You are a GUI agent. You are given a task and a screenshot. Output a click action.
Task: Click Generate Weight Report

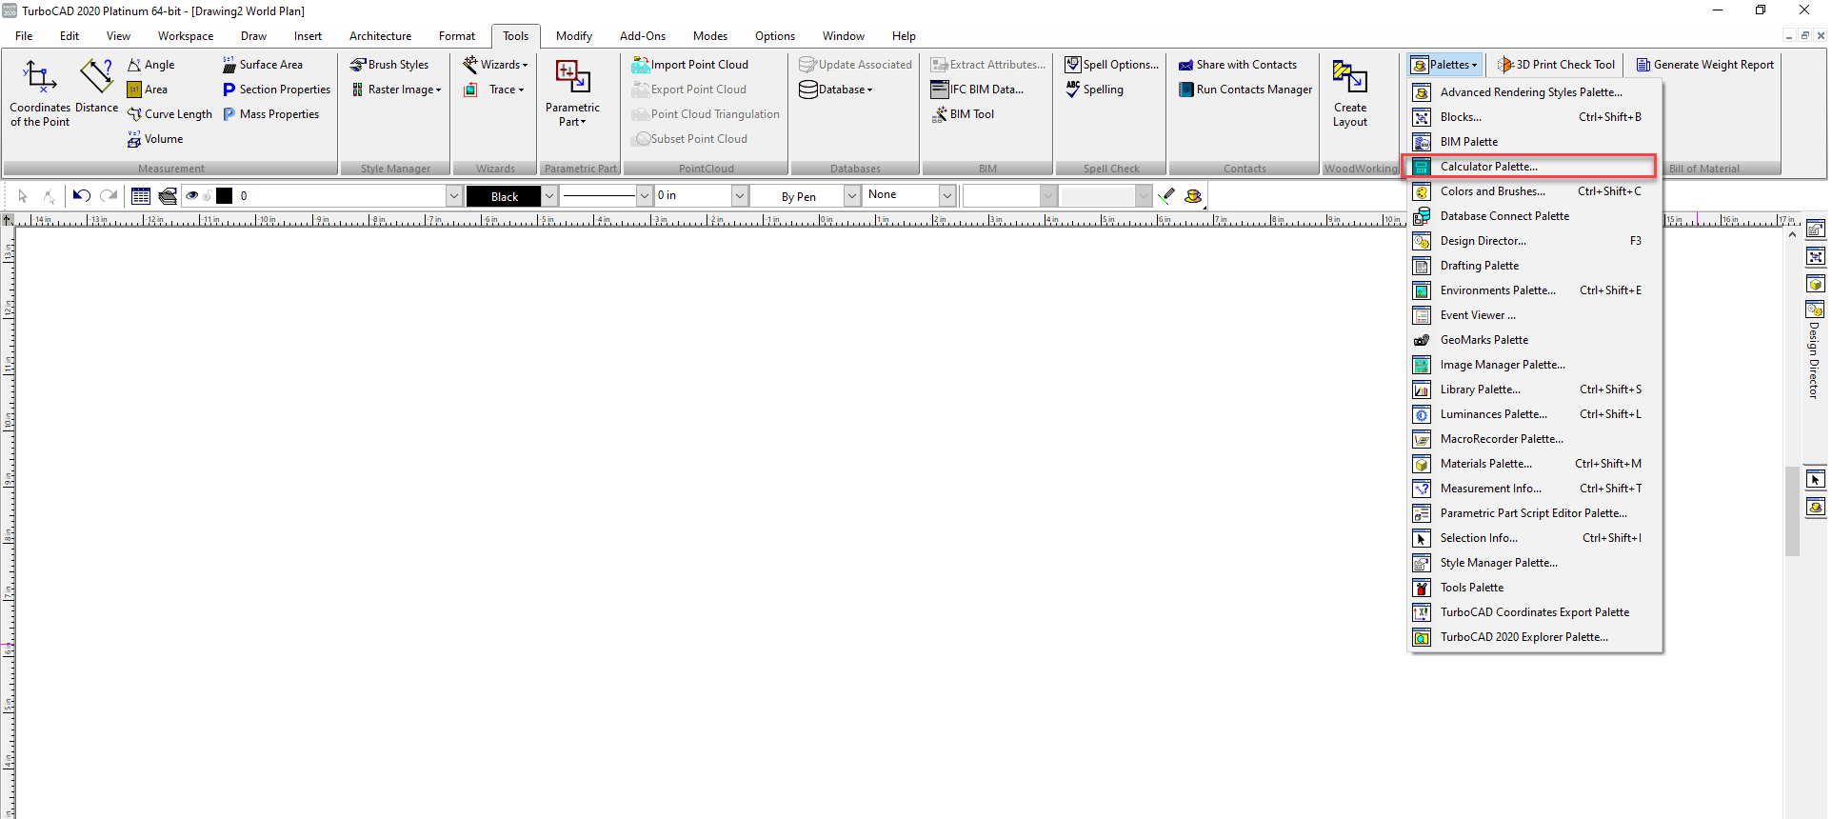[x=1705, y=65]
